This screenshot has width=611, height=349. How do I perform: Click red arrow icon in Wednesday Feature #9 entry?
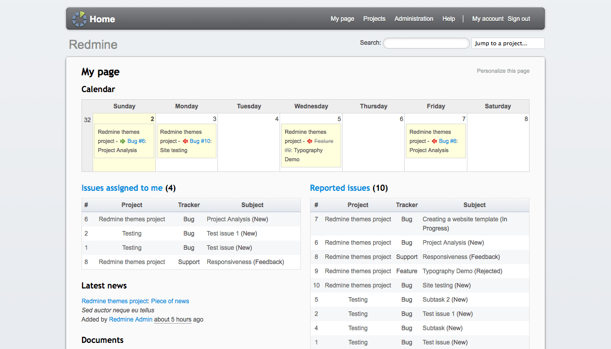click(310, 141)
